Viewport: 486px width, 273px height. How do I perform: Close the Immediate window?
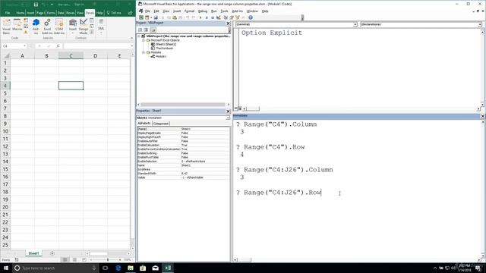click(483, 116)
